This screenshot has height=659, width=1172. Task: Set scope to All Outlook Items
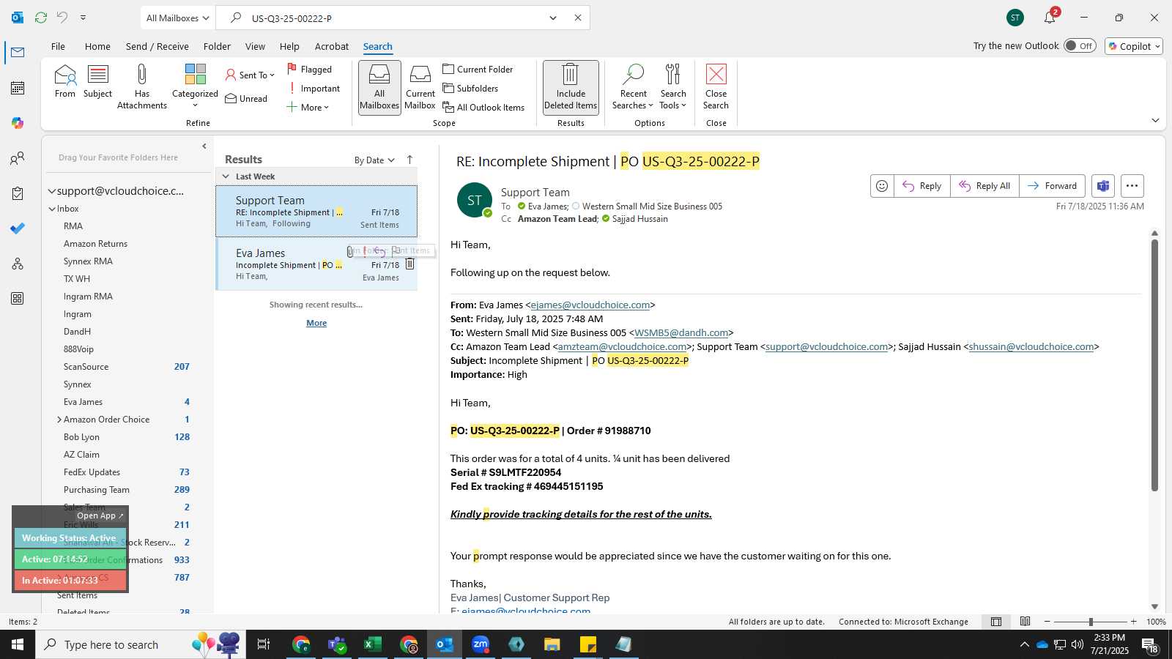coord(483,107)
